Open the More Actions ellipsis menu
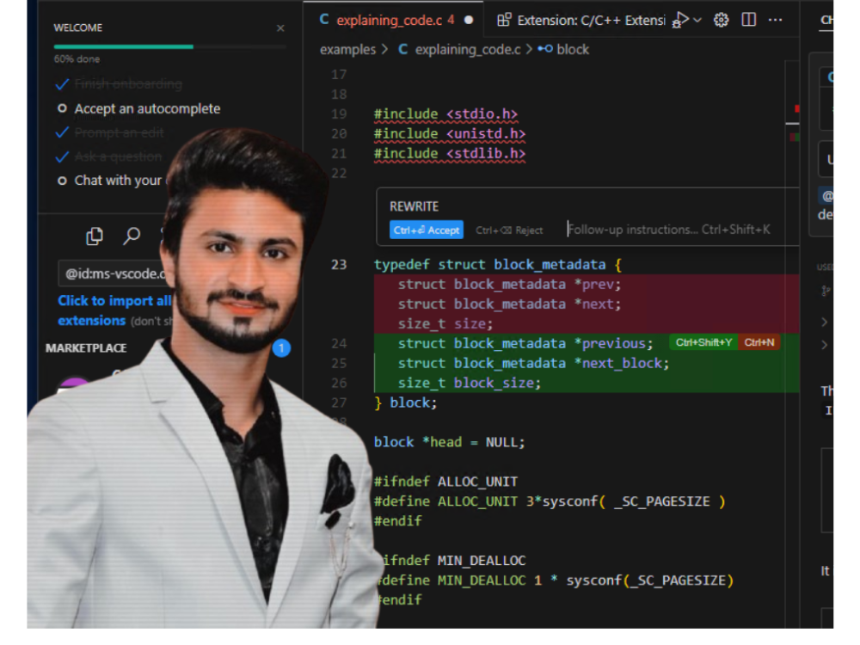The image size is (860, 645). point(775,21)
